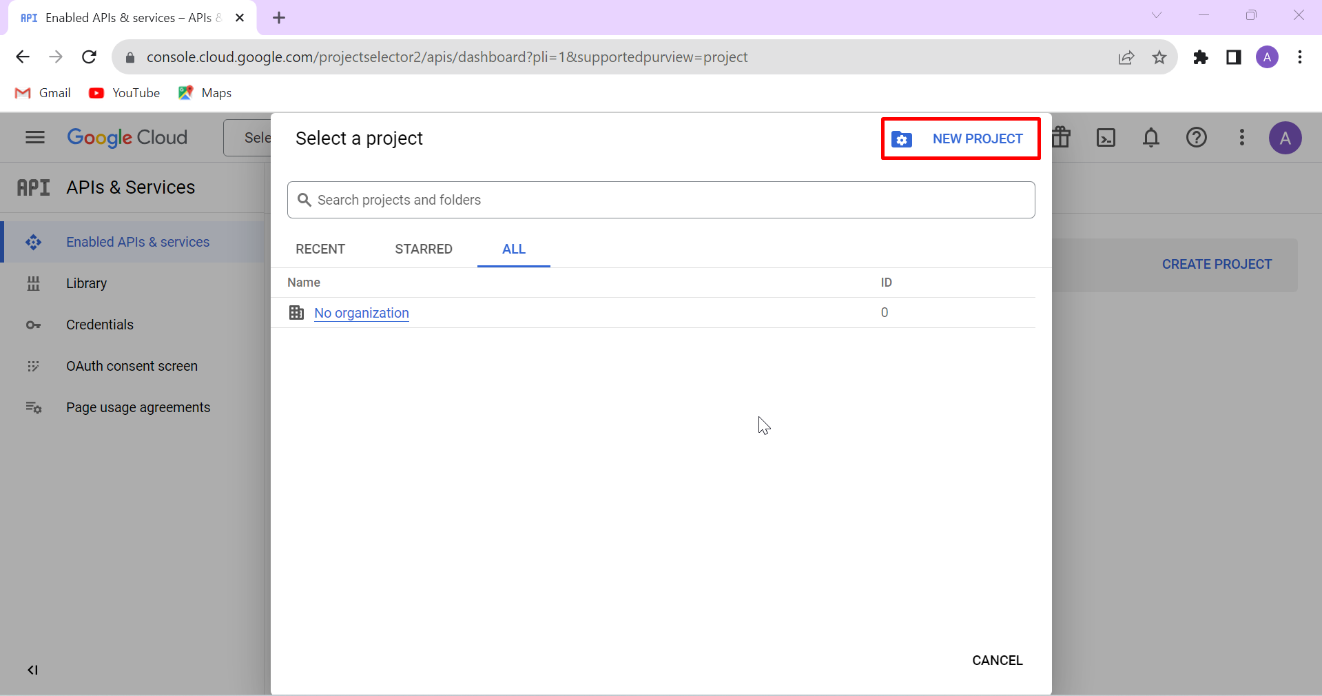The height and width of the screenshot is (696, 1322).
Task: Select the Credentials key icon in sidebar
Action: pyautogui.click(x=34, y=325)
